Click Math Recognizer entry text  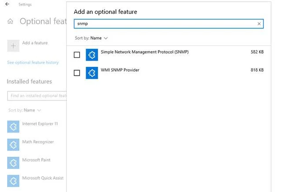click(38, 142)
